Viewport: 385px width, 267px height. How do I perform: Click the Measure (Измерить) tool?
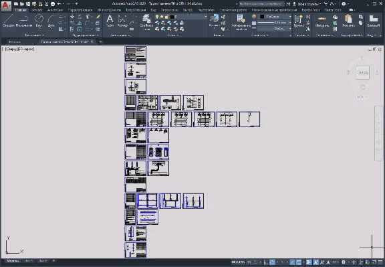322,21
